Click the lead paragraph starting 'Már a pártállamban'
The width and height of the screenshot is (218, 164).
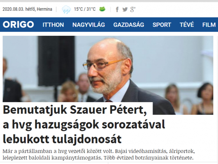pyautogui.click(x=99, y=155)
